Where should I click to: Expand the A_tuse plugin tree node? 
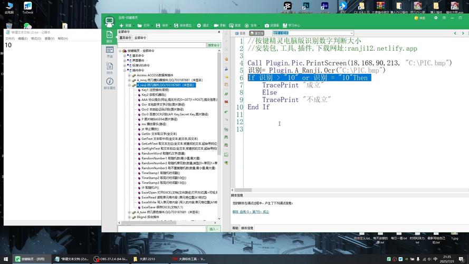click(x=129, y=212)
